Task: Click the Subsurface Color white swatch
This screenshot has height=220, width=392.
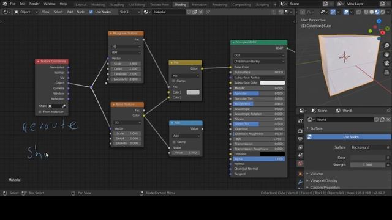Action: pyautogui.click(x=272, y=83)
